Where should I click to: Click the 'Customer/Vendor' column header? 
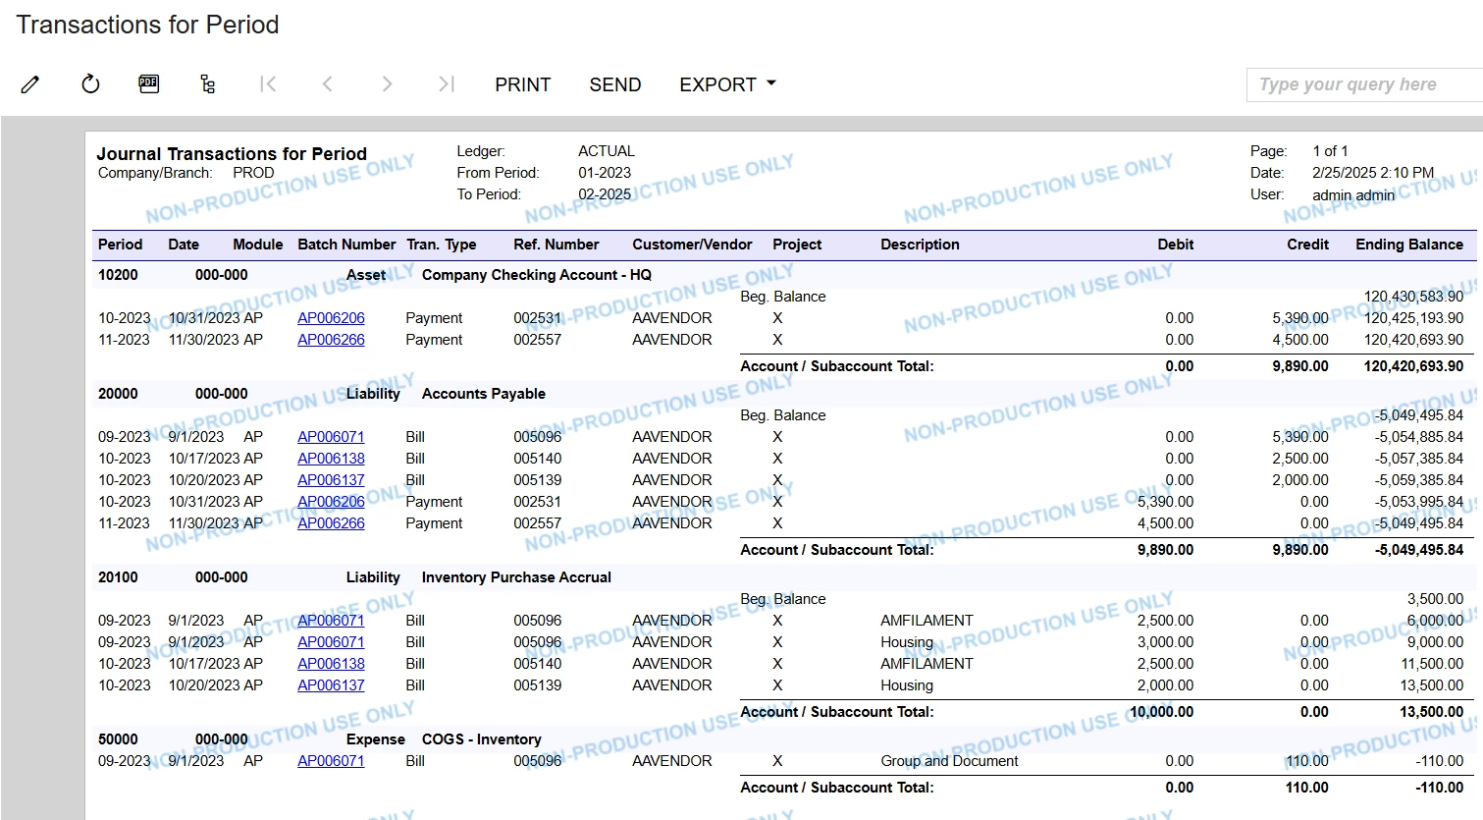692,245
